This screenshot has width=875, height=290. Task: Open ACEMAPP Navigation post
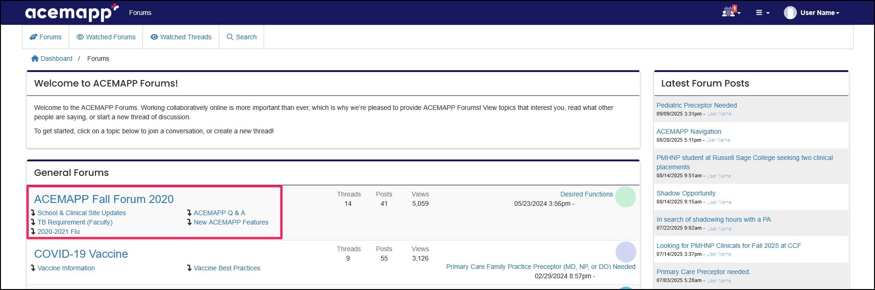coord(689,131)
